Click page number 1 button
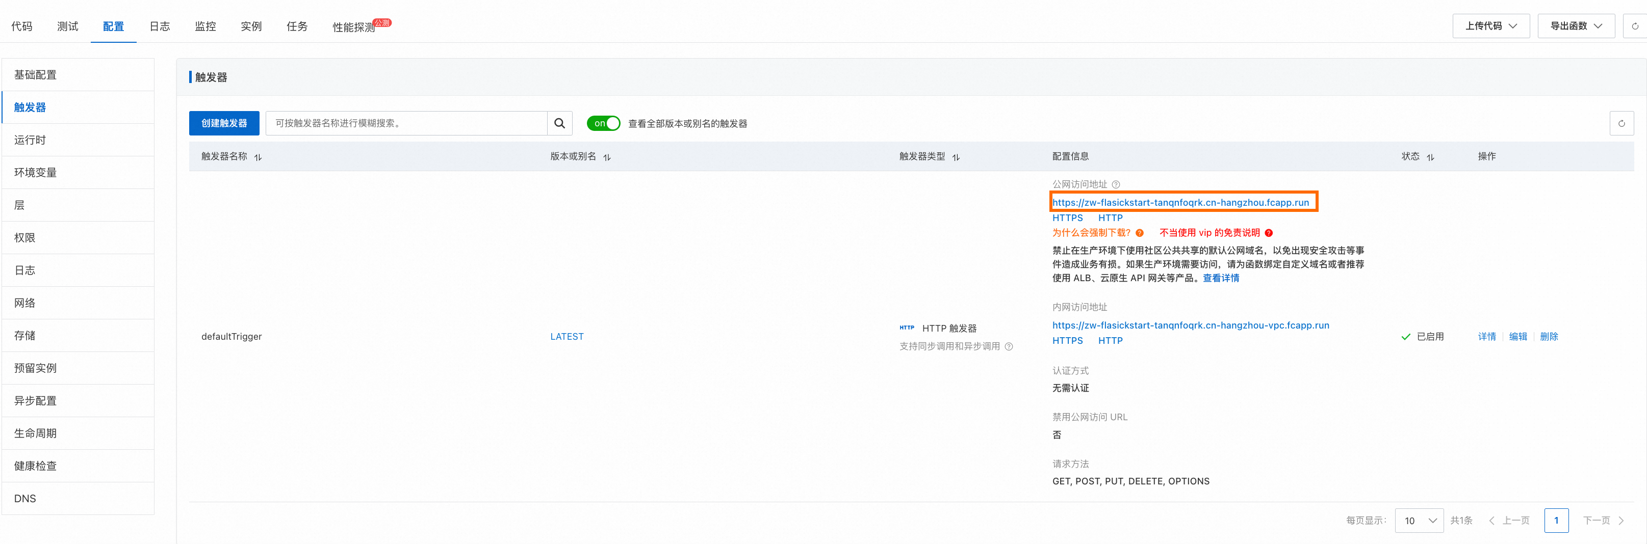 (1556, 521)
